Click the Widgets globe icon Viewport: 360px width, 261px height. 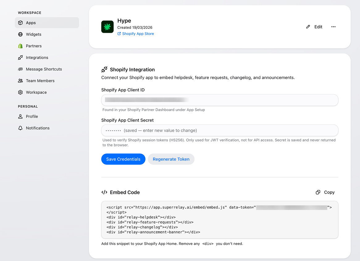(x=20, y=34)
